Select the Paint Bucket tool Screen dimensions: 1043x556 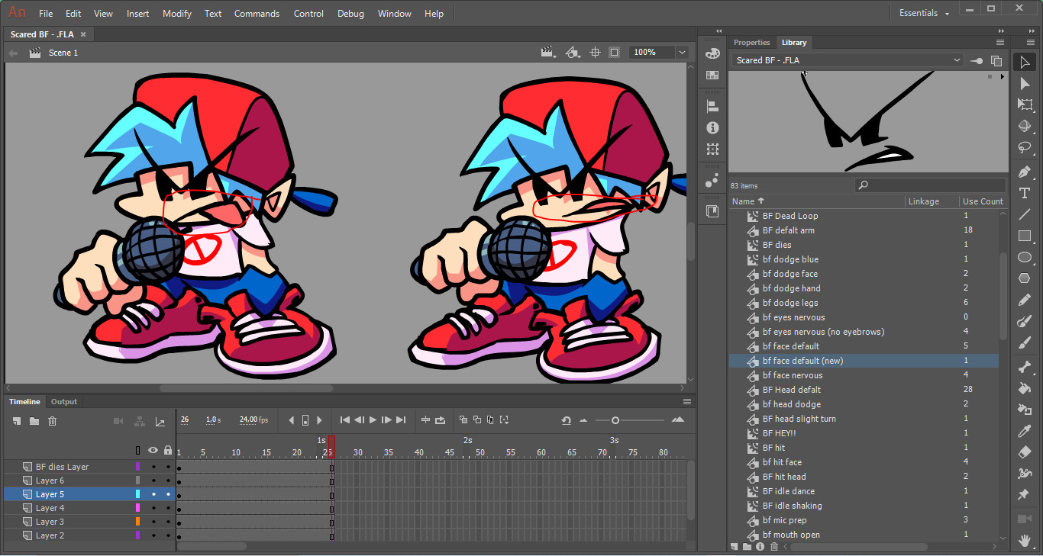tap(1025, 388)
